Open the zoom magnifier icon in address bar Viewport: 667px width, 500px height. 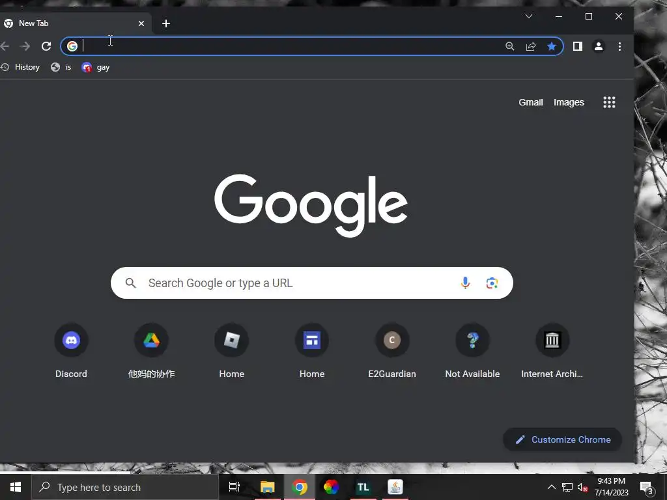[509, 46]
